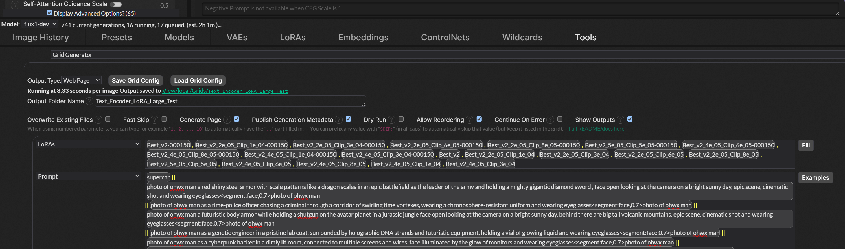Uncheck the Generate Page checkbox
The width and height of the screenshot is (845, 249).
[x=237, y=119]
